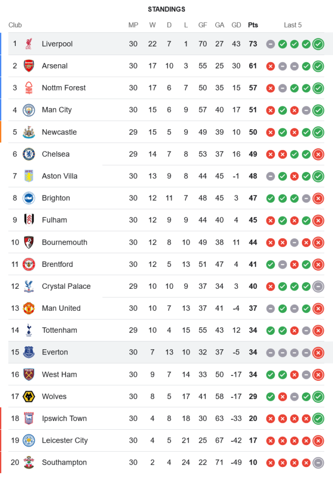The width and height of the screenshot is (333, 479).
Task: Click Chelsea's most recent loss result icon
Action: (318, 154)
